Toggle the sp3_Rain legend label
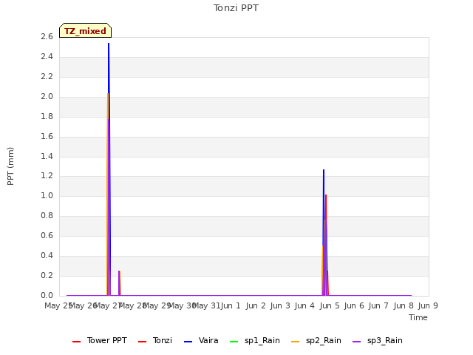 point(384,340)
